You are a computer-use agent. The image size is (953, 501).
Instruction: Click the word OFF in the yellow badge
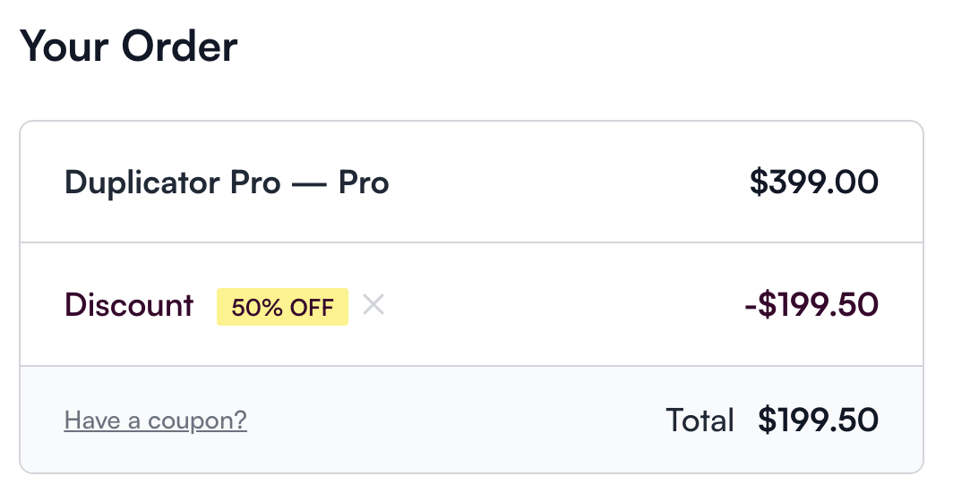pos(312,307)
